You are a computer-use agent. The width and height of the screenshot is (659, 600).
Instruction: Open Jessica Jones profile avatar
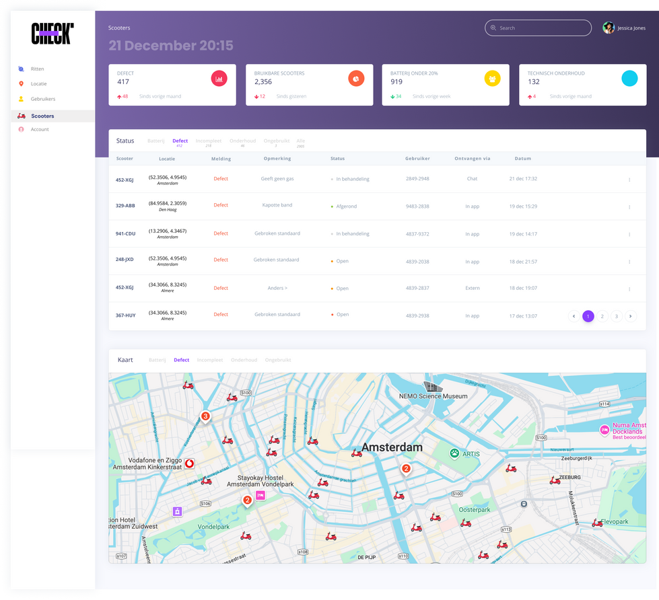click(x=608, y=28)
